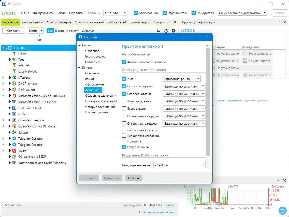Viewport: 289px width, 217px height.
Task: Click the Поиск search field
Action: coord(280,13)
